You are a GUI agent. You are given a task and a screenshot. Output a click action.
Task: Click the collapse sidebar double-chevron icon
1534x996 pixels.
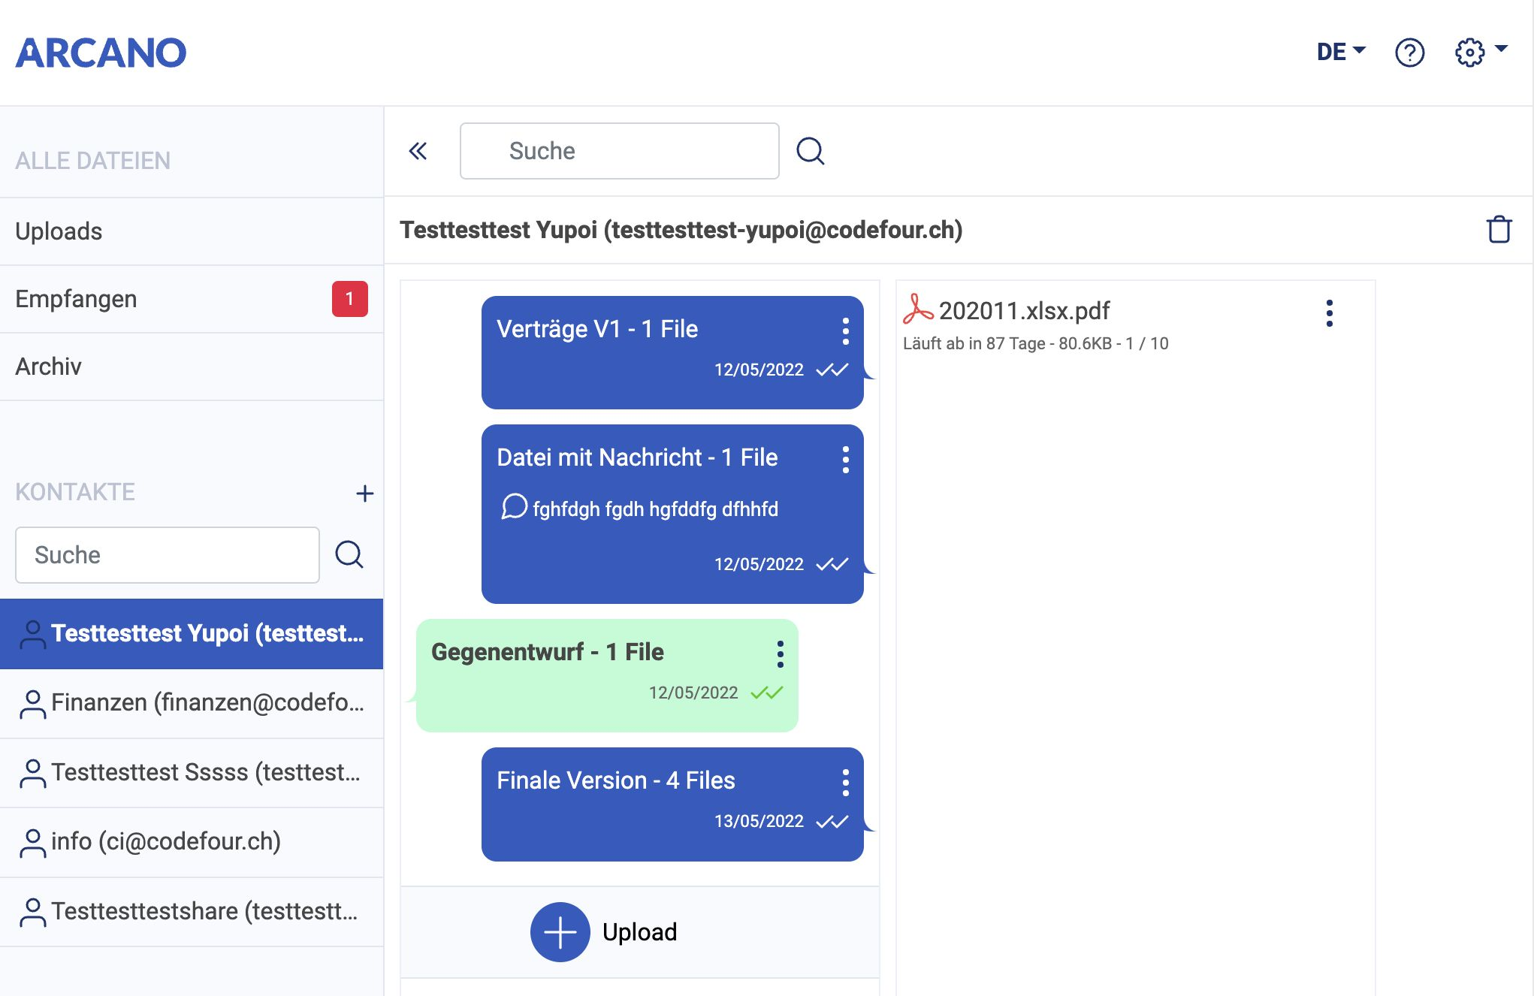point(418,151)
